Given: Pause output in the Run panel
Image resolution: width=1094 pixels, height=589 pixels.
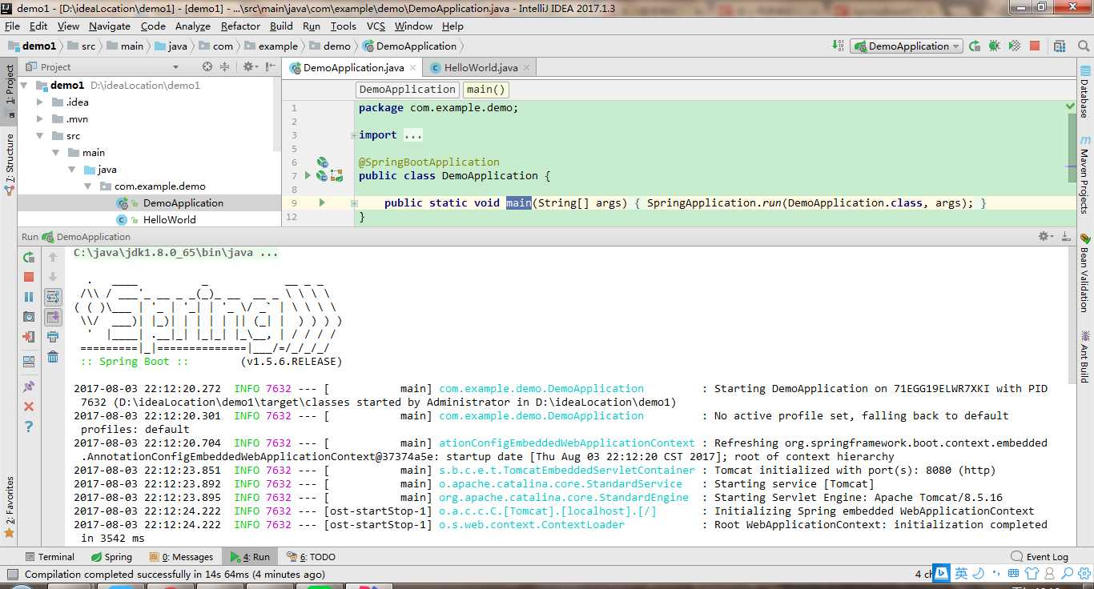Looking at the screenshot, I should (x=29, y=297).
